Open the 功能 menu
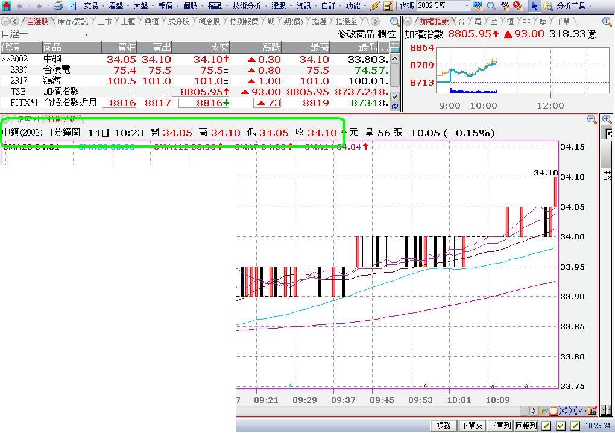This screenshot has width=615, height=433. (x=353, y=6)
